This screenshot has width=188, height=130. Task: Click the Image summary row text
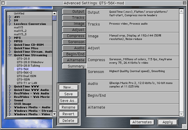[x=135, y=37]
